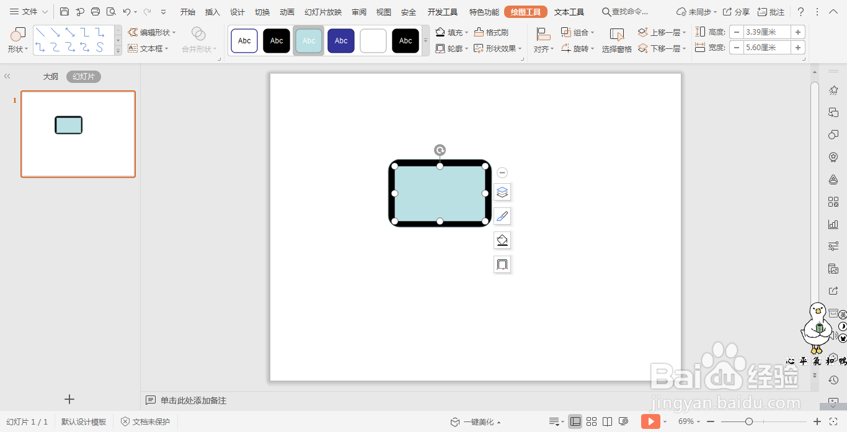Zoom in with the plus button

pos(817,421)
